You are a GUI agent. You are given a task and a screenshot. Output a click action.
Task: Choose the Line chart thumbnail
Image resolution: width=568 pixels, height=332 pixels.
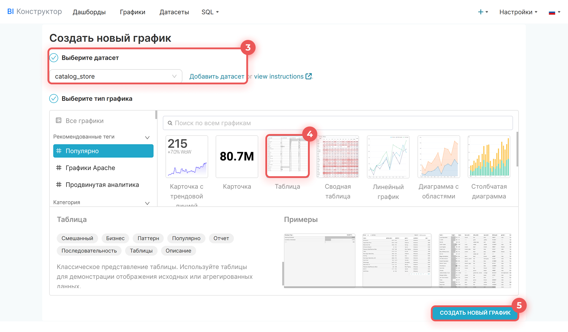click(x=388, y=157)
